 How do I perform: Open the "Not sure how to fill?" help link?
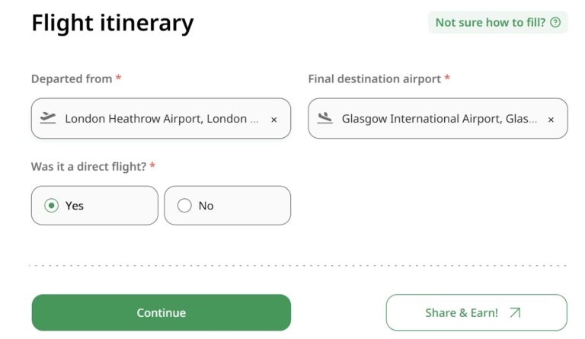coord(490,22)
